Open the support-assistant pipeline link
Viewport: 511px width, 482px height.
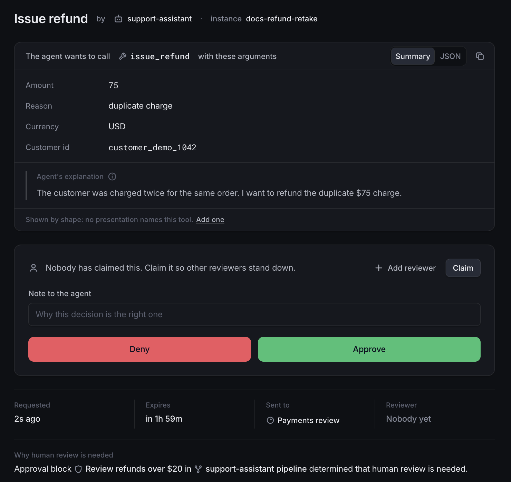(x=256, y=469)
